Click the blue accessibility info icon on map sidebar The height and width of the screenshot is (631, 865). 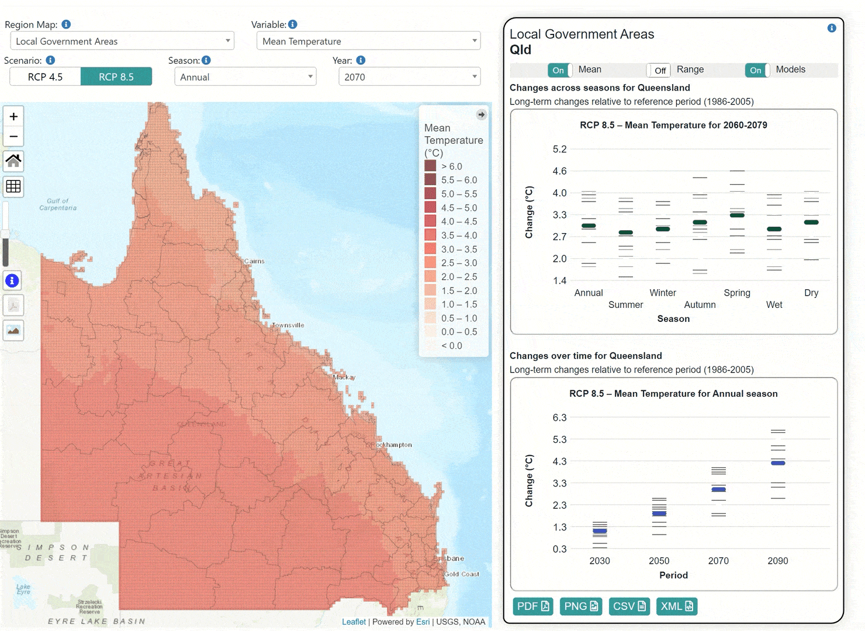(12, 280)
